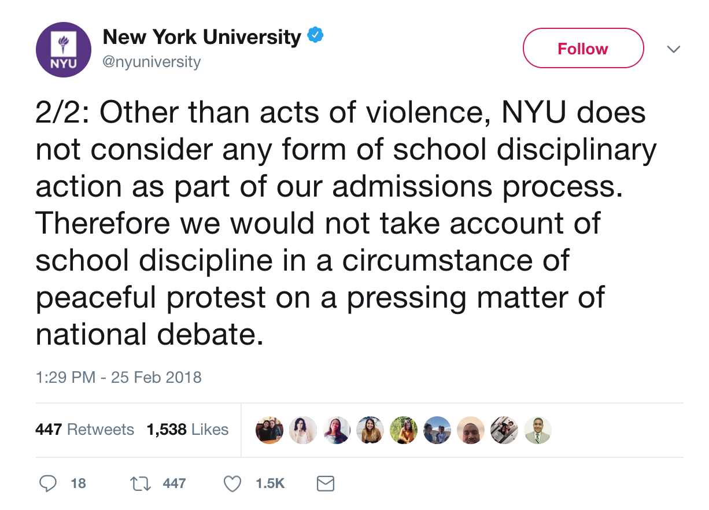View the list of 1,538 Likes
The height and width of the screenshot is (510, 709).
(187, 430)
